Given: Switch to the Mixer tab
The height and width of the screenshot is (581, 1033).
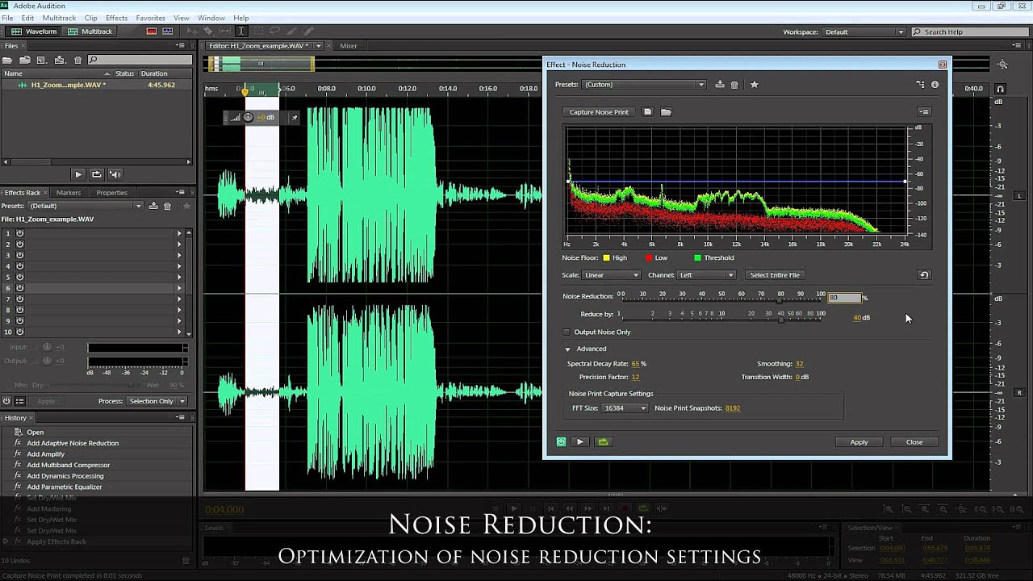Looking at the screenshot, I should (348, 46).
